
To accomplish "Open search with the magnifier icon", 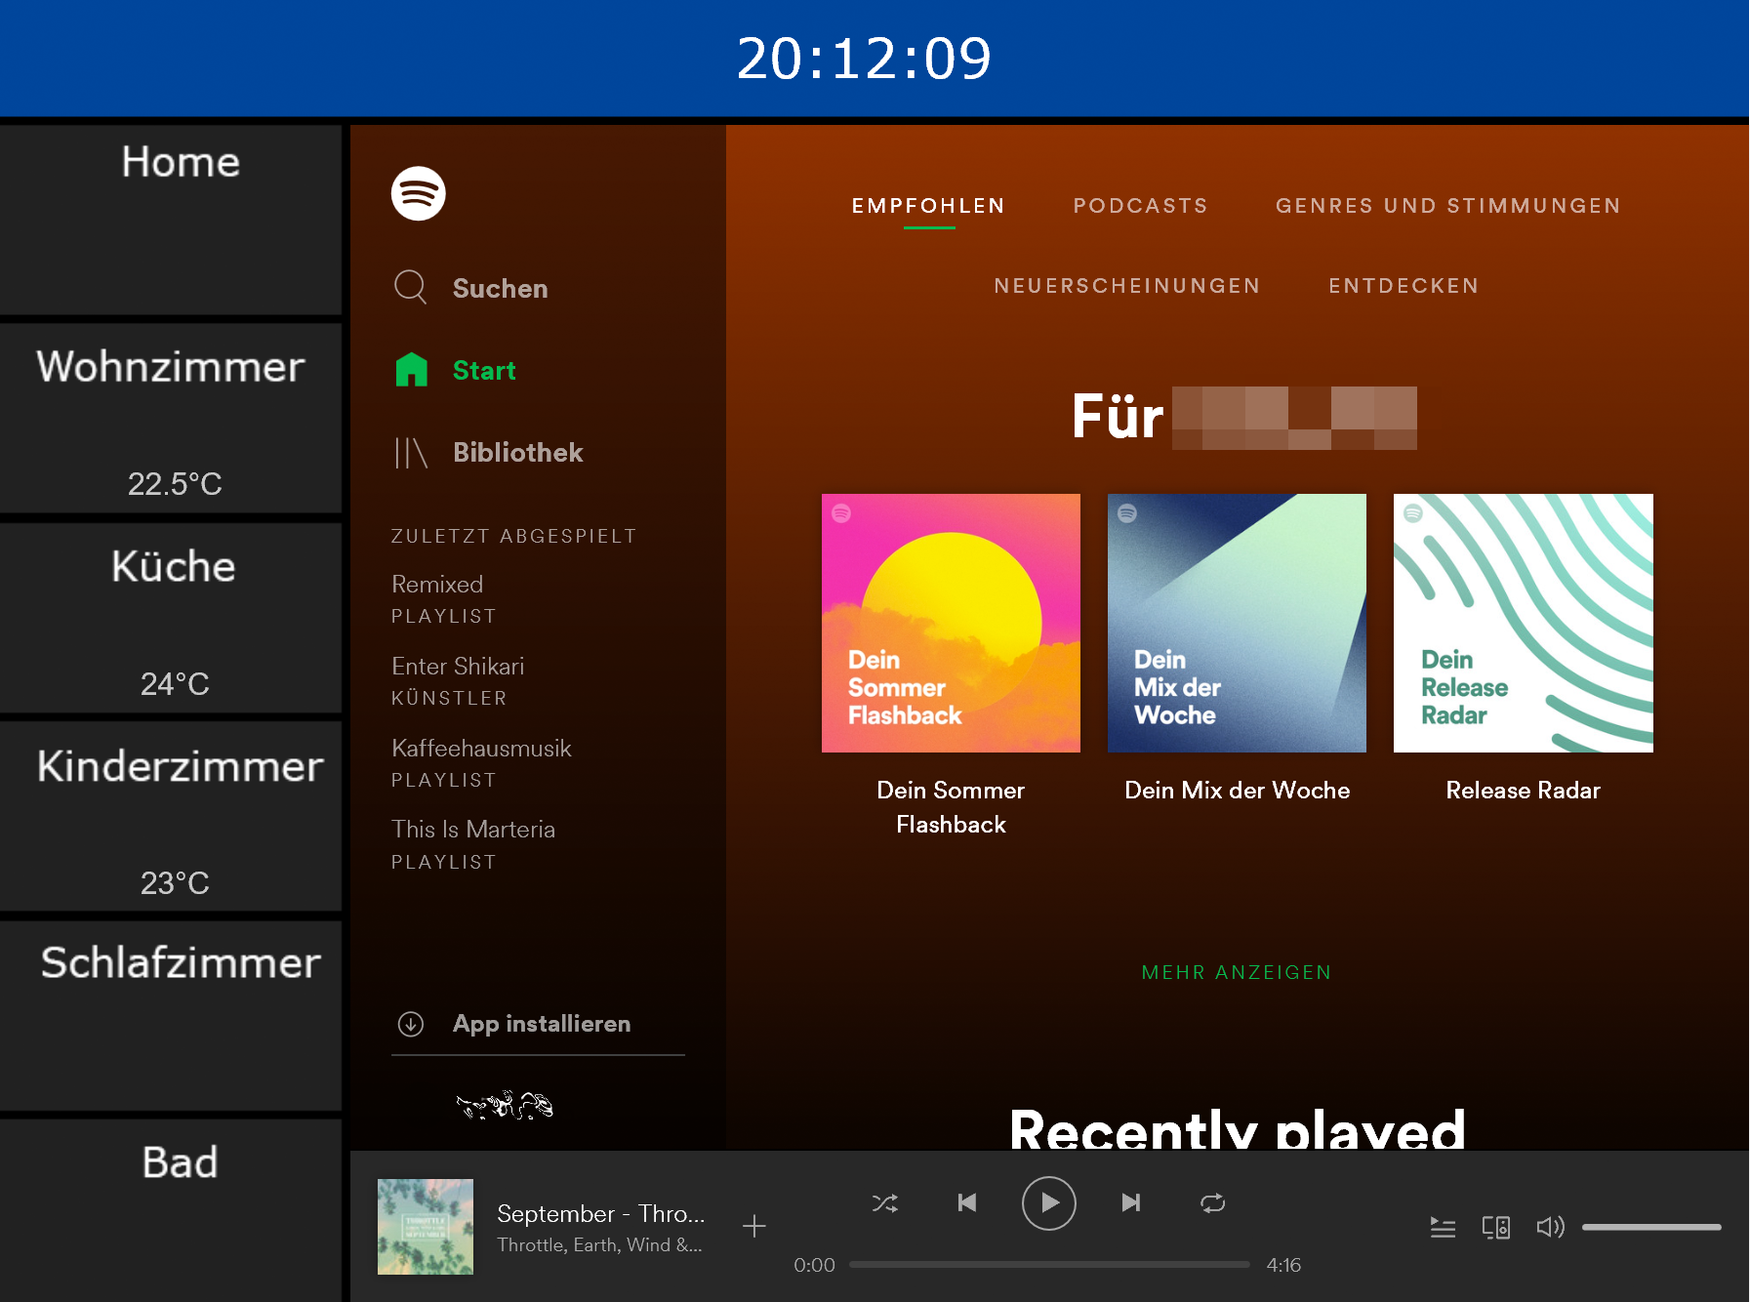I will click(410, 288).
